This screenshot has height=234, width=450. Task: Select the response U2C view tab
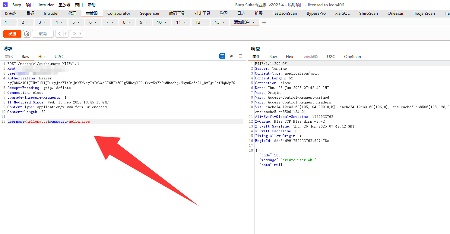[x=331, y=57]
